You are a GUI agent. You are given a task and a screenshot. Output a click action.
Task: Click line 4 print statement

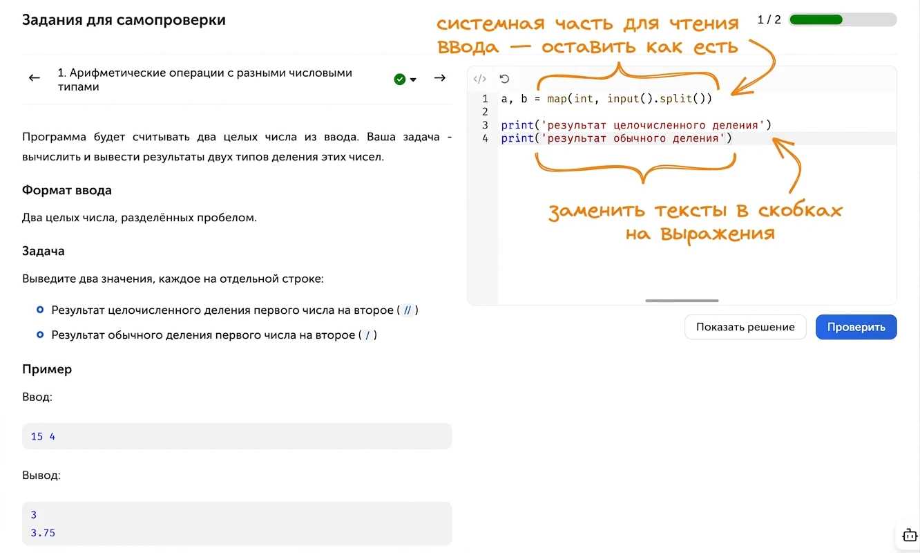[x=616, y=138]
